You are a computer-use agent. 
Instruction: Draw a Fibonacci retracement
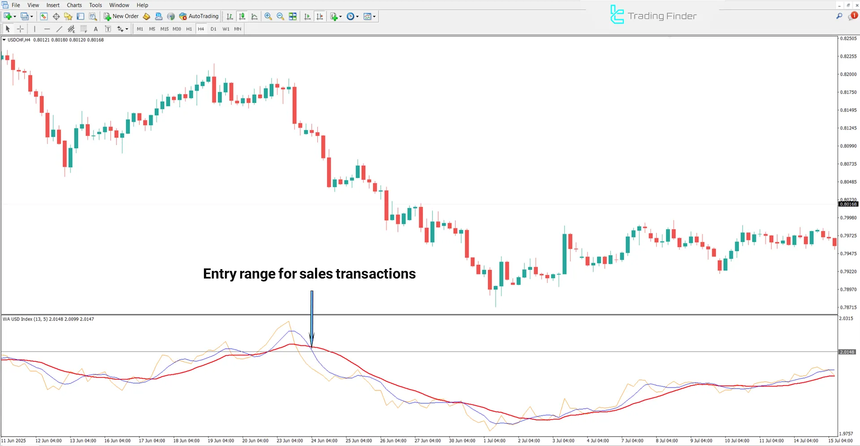[83, 29]
